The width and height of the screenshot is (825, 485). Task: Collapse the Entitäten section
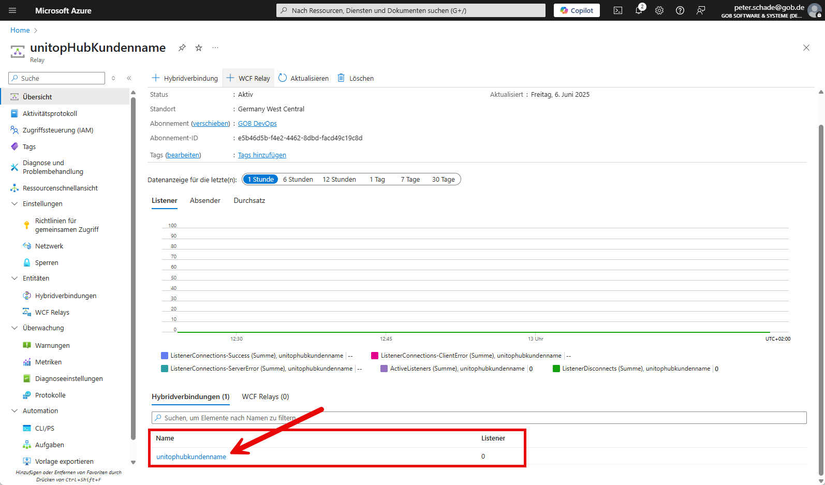[14, 278]
